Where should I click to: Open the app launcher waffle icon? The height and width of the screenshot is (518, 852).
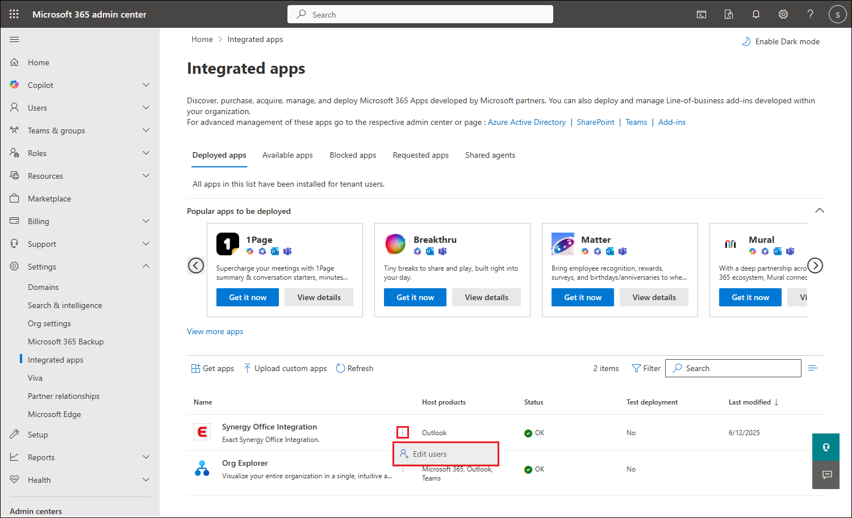(14, 14)
